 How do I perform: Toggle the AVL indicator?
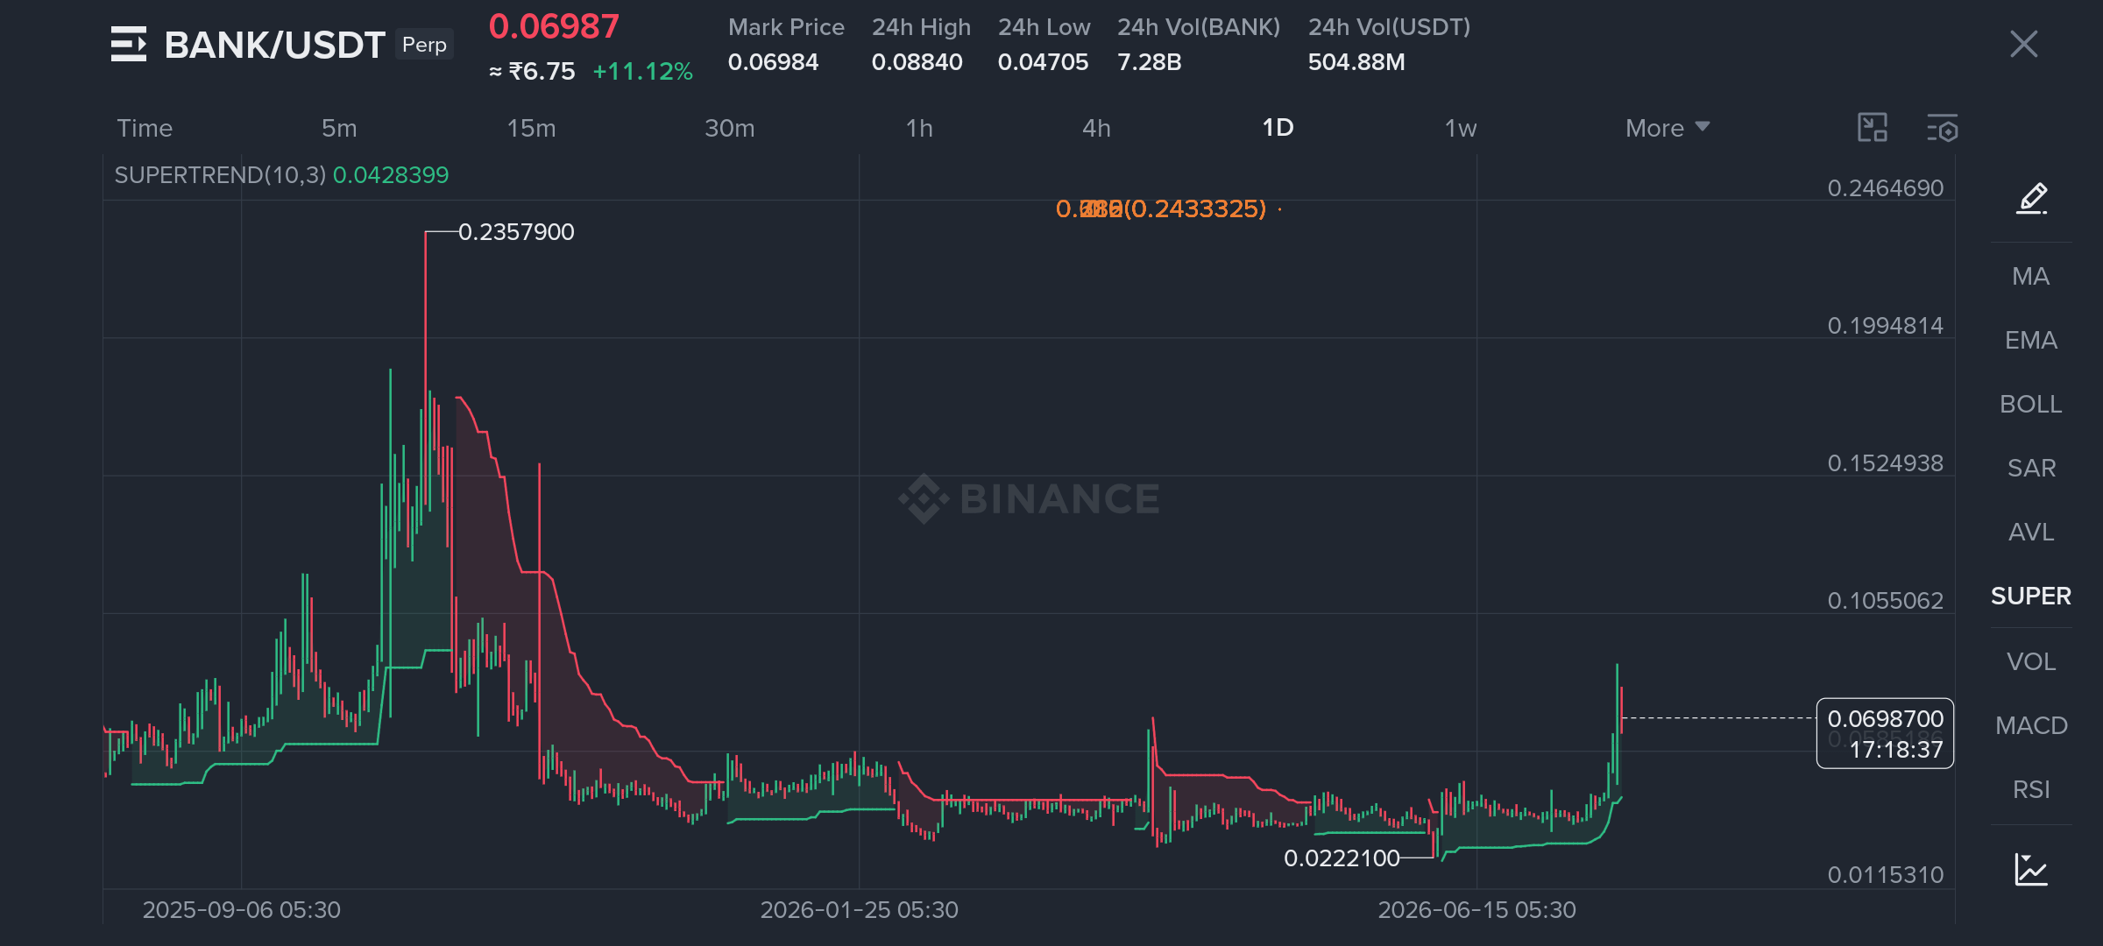pos(2031,533)
